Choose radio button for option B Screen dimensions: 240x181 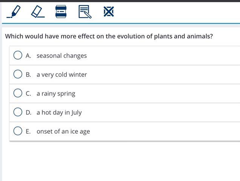[18, 74]
